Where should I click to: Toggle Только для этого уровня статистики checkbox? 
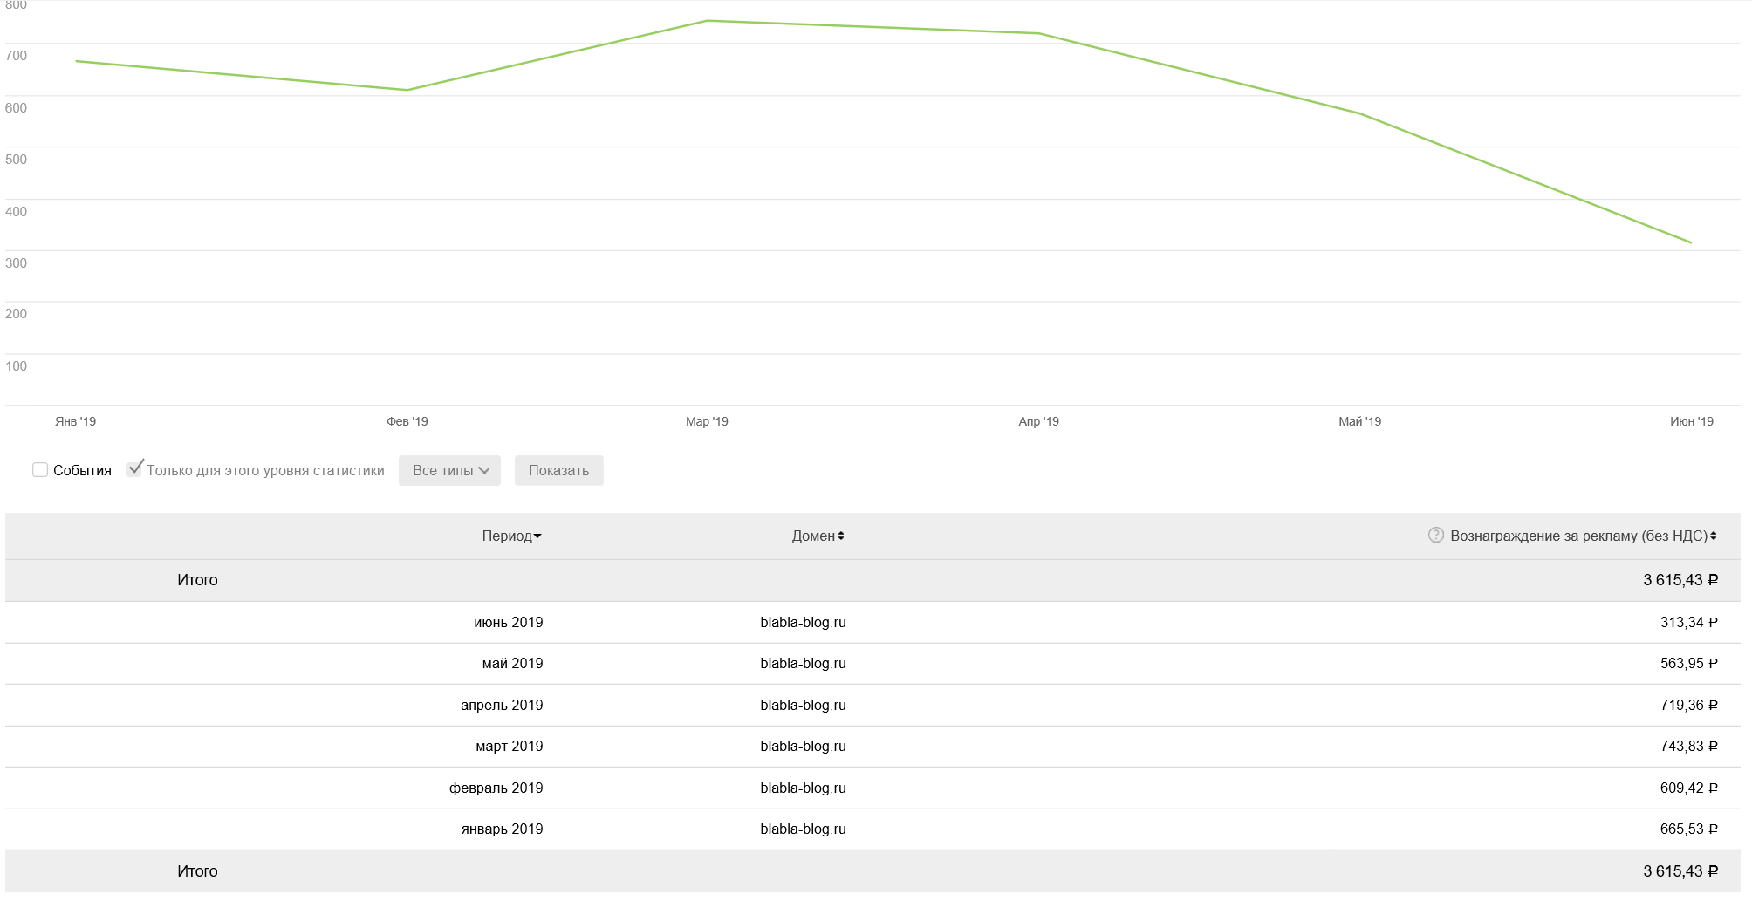click(x=134, y=469)
